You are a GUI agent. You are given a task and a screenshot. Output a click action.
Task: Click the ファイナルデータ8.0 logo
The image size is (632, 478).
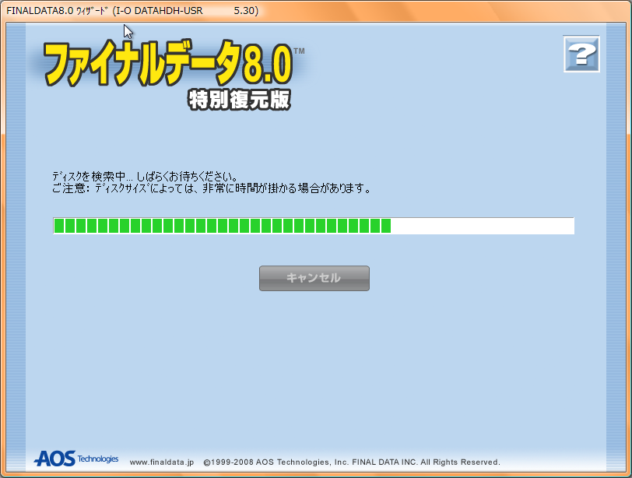[x=170, y=63]
